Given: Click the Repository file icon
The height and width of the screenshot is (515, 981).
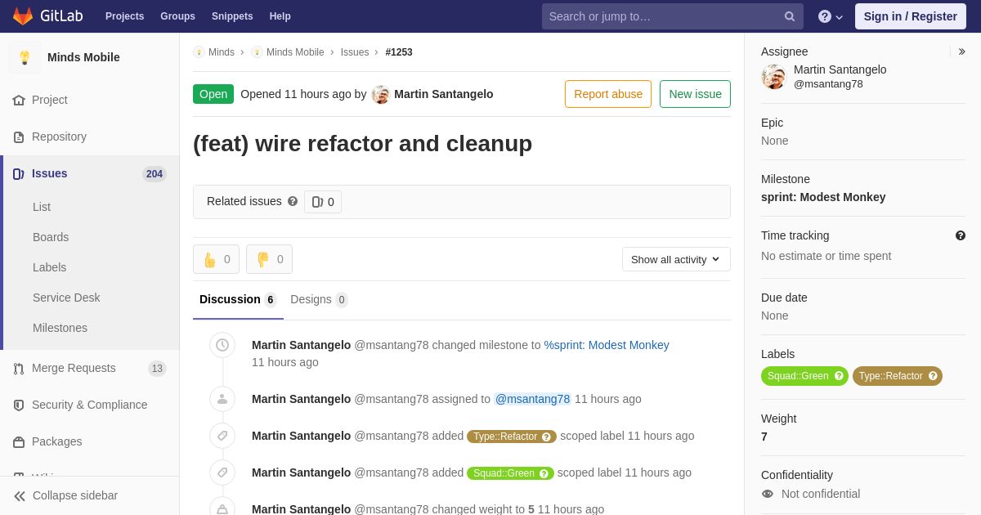Looking at the screenshot, I should (x=19, y=137).
